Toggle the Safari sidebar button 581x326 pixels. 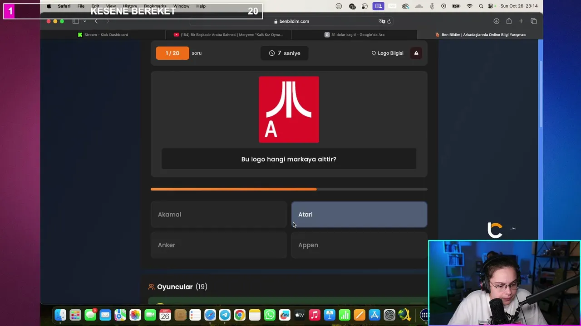(x=76, y=21)
